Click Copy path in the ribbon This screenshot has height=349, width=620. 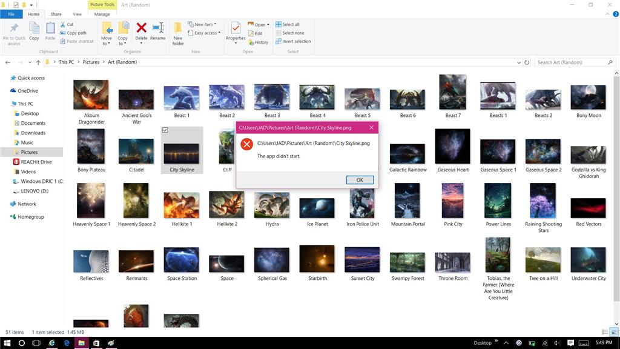(x=73, y=33)
